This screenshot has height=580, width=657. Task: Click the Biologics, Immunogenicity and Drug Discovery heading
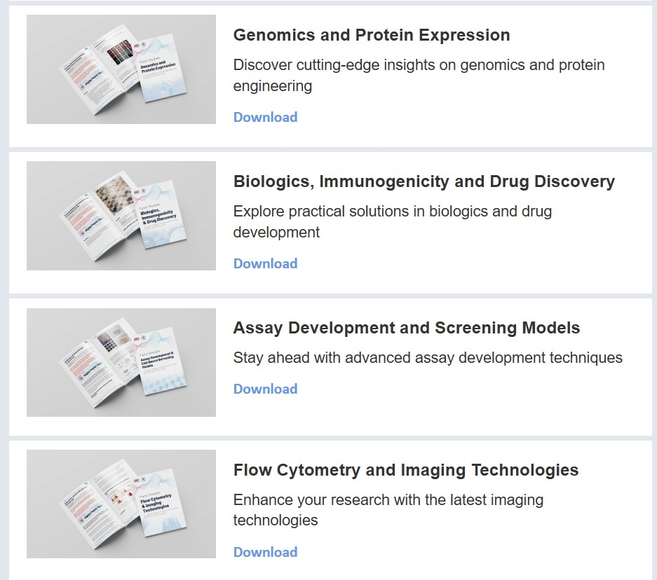[x=424, y=181]
